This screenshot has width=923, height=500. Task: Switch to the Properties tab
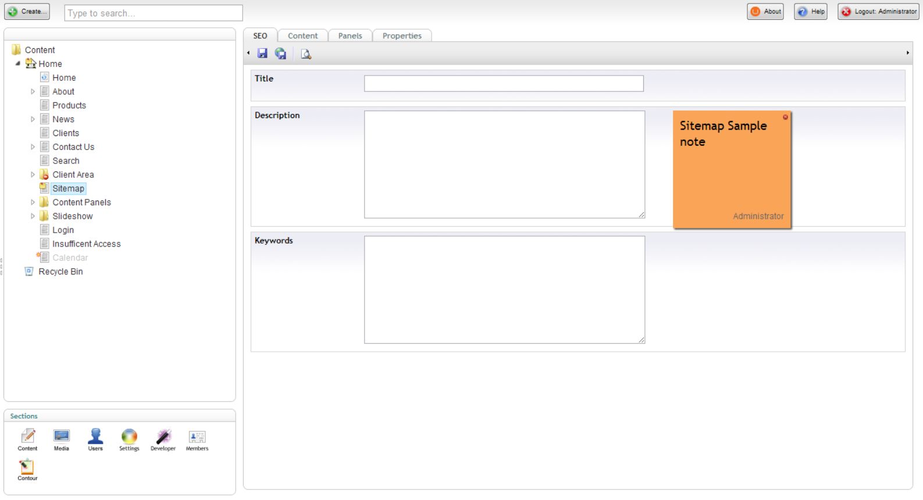pyautogui.click(x=402, y=35)
